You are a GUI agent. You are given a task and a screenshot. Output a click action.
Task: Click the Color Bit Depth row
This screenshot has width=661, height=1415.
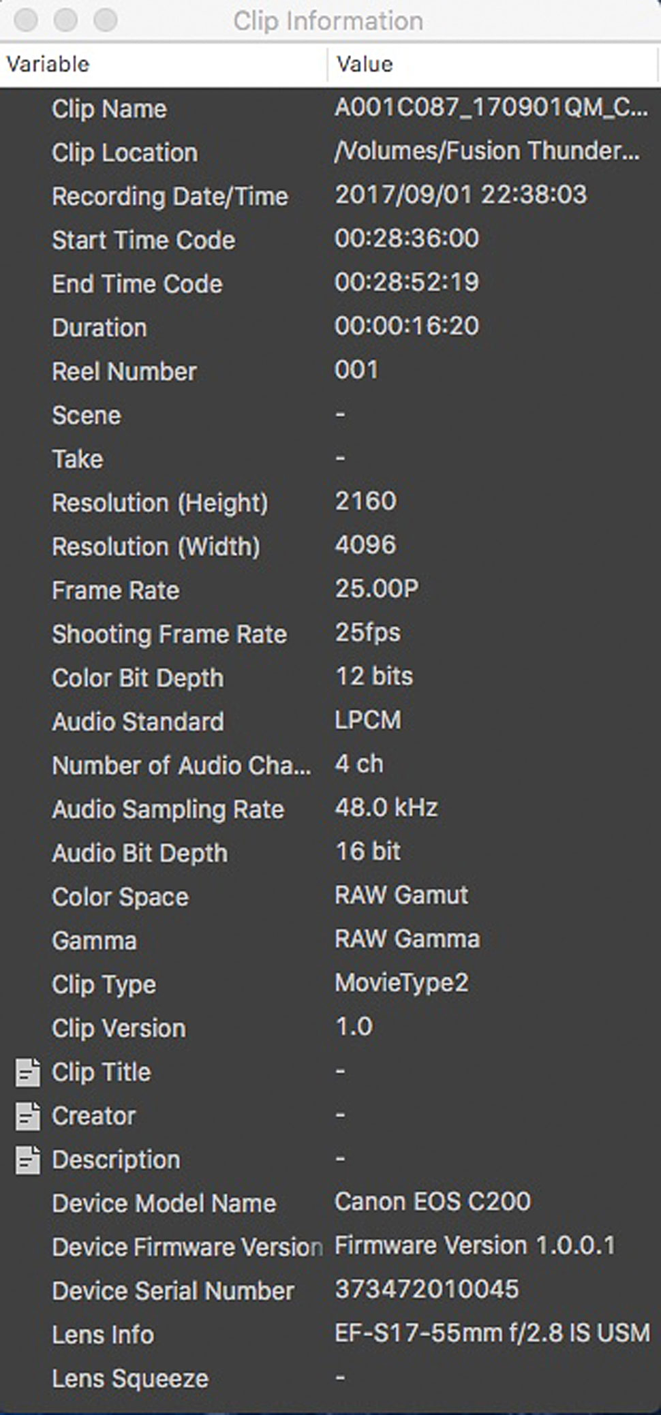coord(330,678)
